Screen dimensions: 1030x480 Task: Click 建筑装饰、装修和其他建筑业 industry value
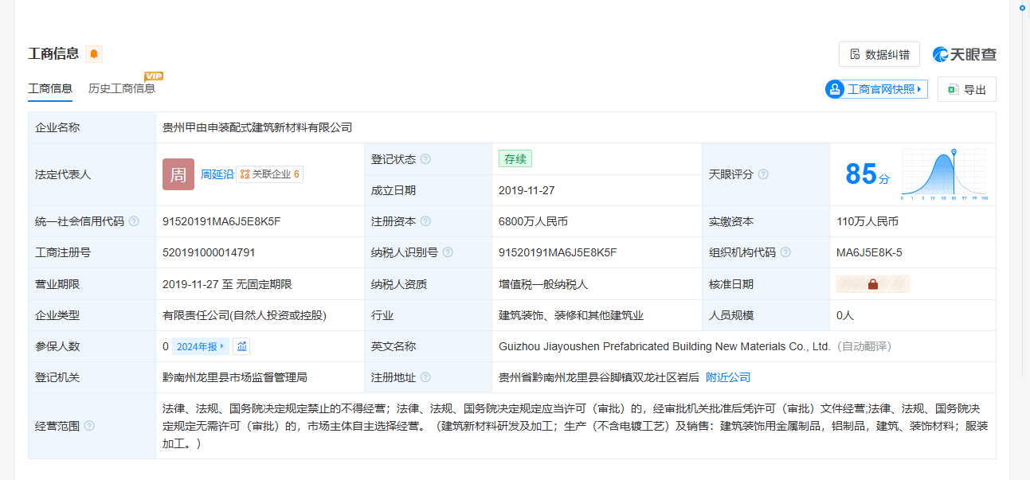[x=571, y=315]
